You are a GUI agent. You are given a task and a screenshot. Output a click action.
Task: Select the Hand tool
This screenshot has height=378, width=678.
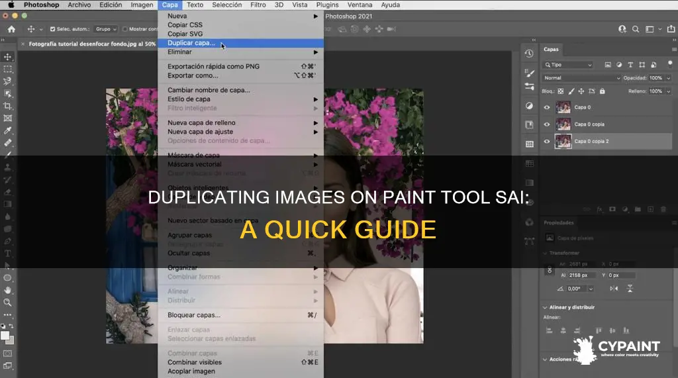pyautogui.click(x=8, y=290)
